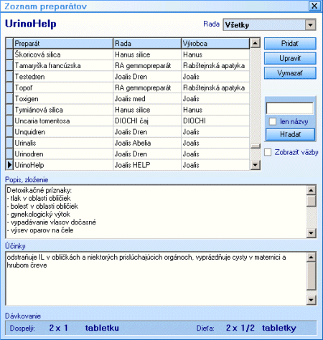The image size is (323, 340).
Task: Click the table scroll down arrow
Action: click(x=256, y=165)
